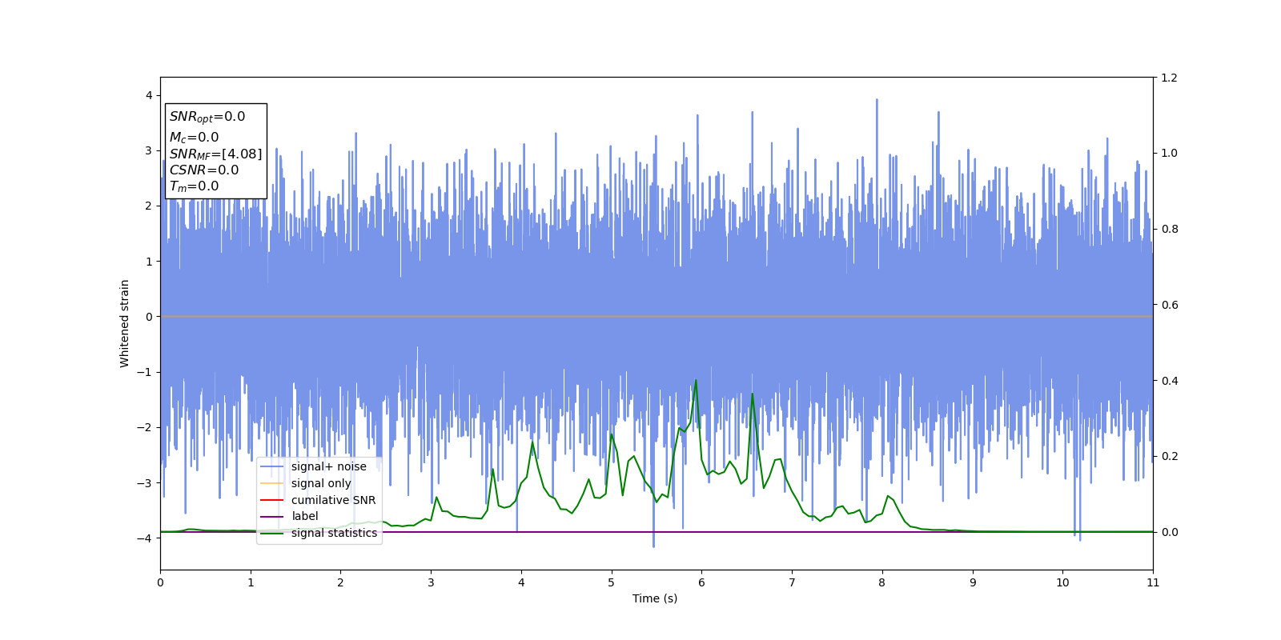Screen dimensions: 1281x640
Task: Select the 'signal only' legend entry text
Action: (x=321, y=483)
